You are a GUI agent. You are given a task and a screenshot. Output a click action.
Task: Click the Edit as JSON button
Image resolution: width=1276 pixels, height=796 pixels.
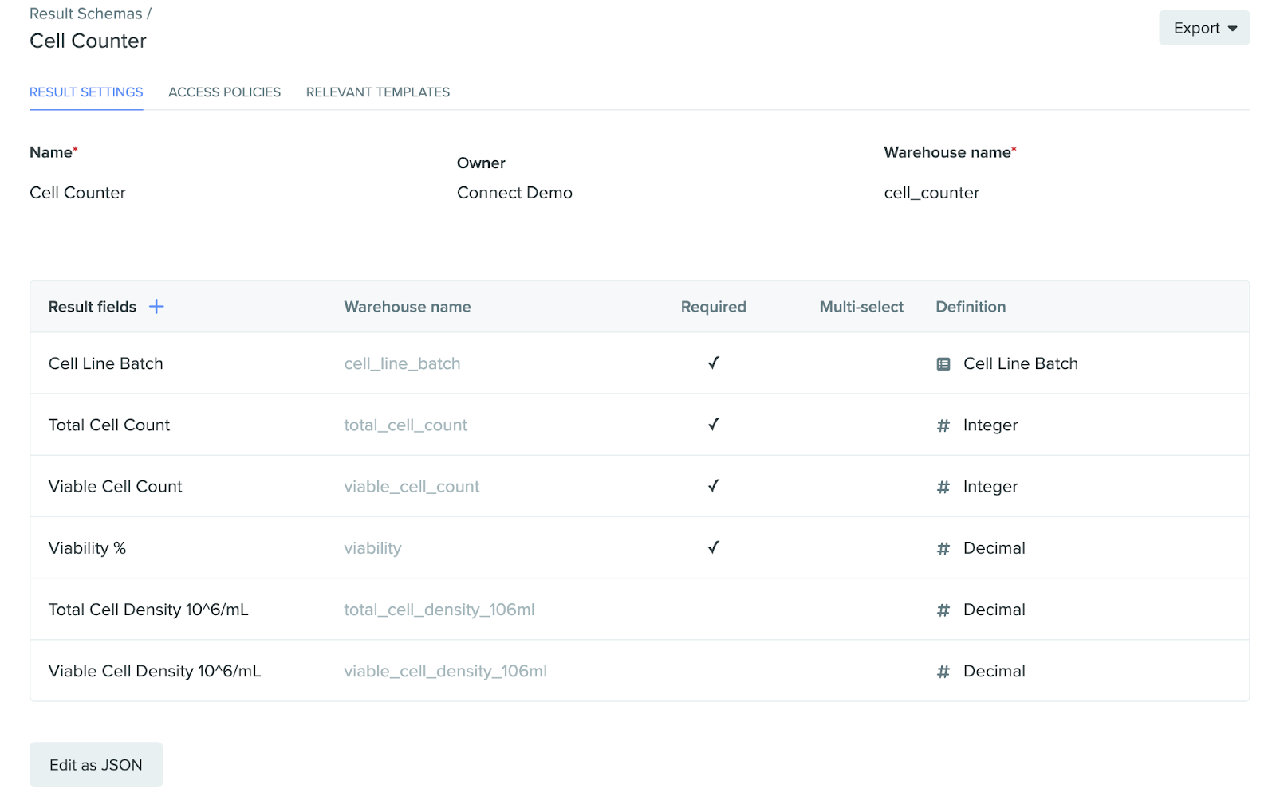point(96,765)
